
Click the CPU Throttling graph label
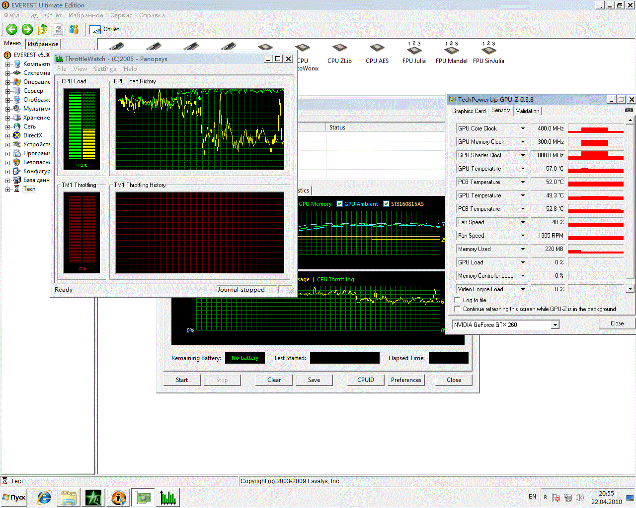click(x=335, y=280)
